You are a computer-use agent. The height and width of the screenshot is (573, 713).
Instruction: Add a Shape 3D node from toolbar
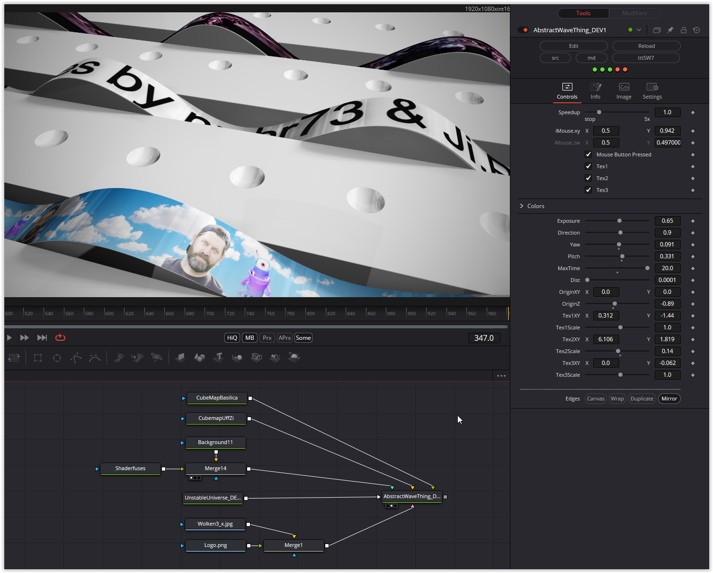199,357
